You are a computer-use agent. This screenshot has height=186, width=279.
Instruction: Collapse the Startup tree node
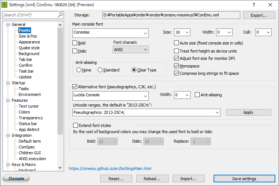(x=8, y=83)
